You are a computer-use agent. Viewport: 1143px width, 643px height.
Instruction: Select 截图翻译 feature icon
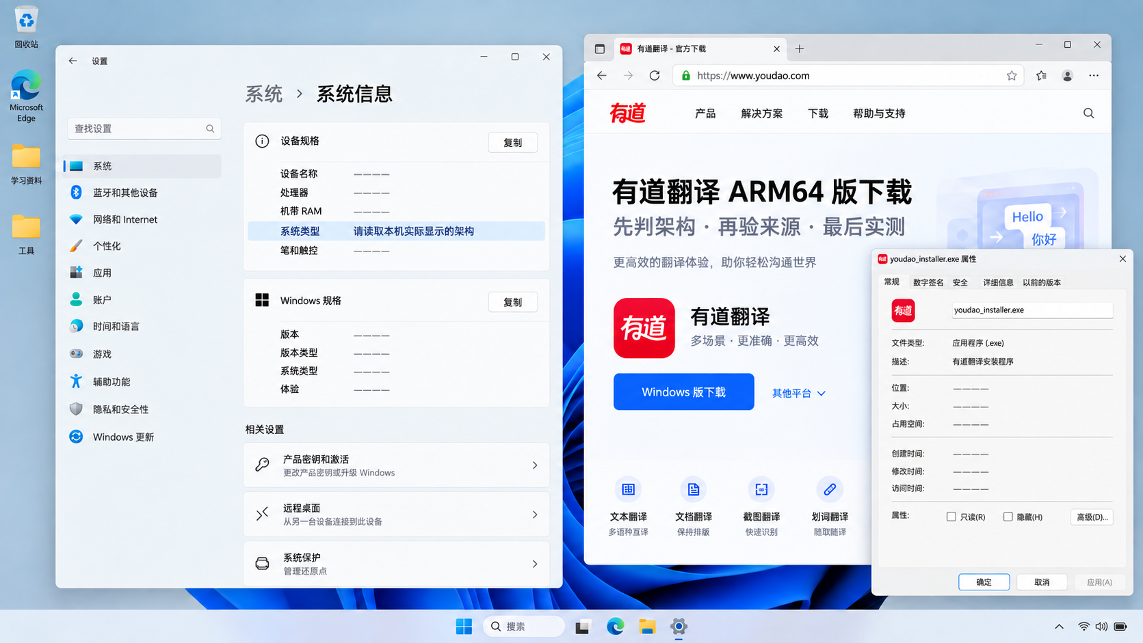point(761,489)
